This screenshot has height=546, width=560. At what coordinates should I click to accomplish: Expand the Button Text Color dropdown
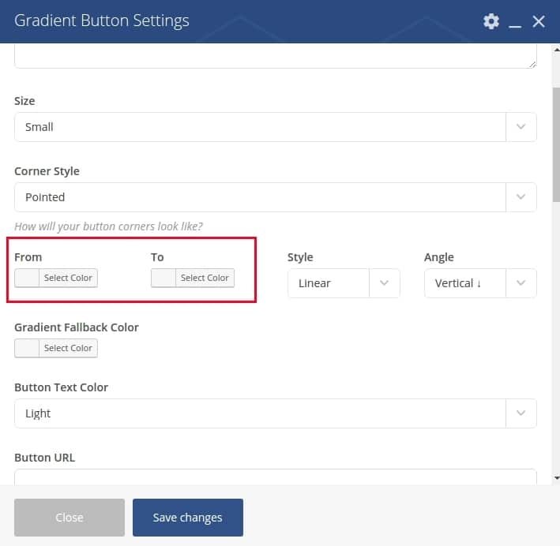click(x=276, y=413)
